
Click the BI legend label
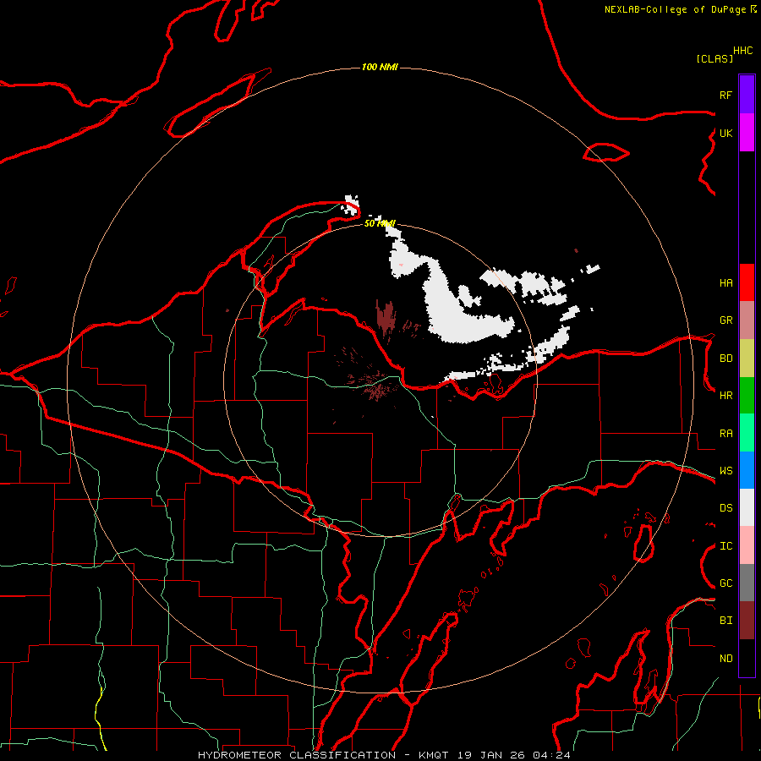(x=726, y=621)
